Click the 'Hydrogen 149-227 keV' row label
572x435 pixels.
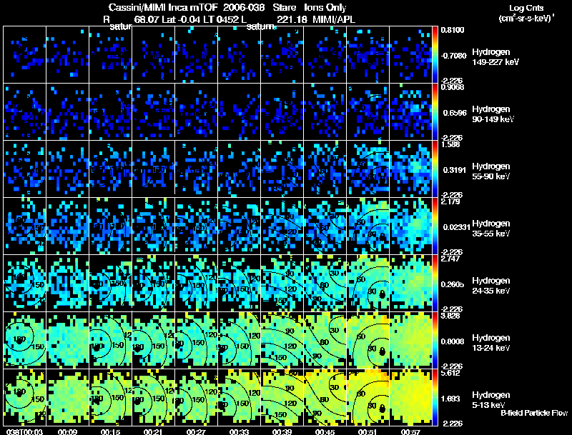click(x=495, y=57)
